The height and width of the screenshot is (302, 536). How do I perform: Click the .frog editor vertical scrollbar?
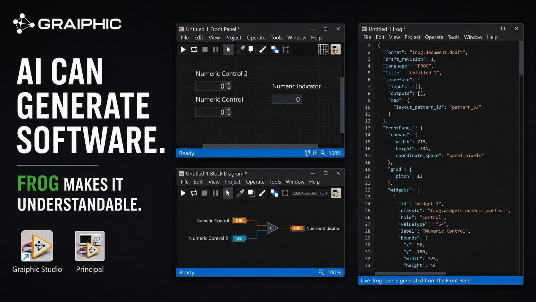(x=521, y=58)
